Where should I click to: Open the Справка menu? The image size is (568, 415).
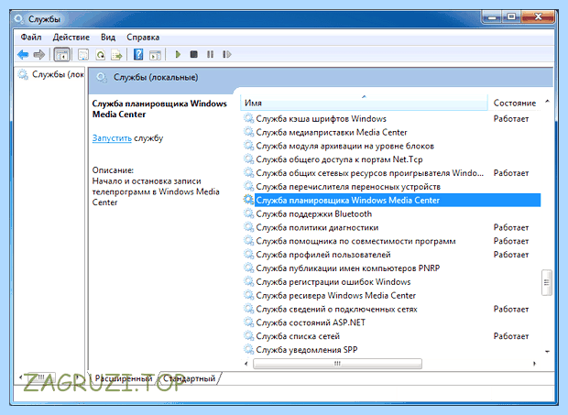coord(143,38)
